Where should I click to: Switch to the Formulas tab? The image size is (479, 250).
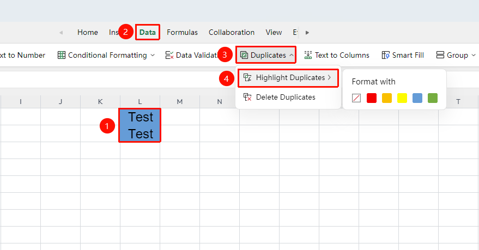pos(182,32)
